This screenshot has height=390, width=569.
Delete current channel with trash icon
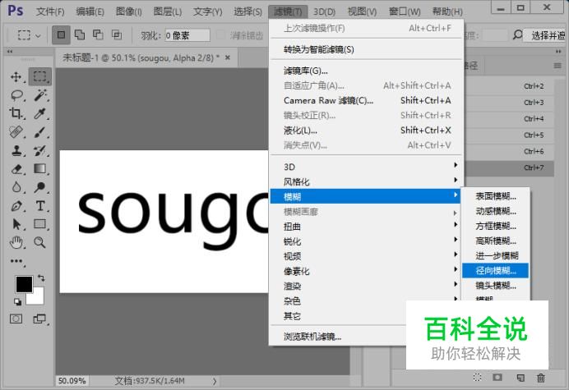click(x=541, y=378)
